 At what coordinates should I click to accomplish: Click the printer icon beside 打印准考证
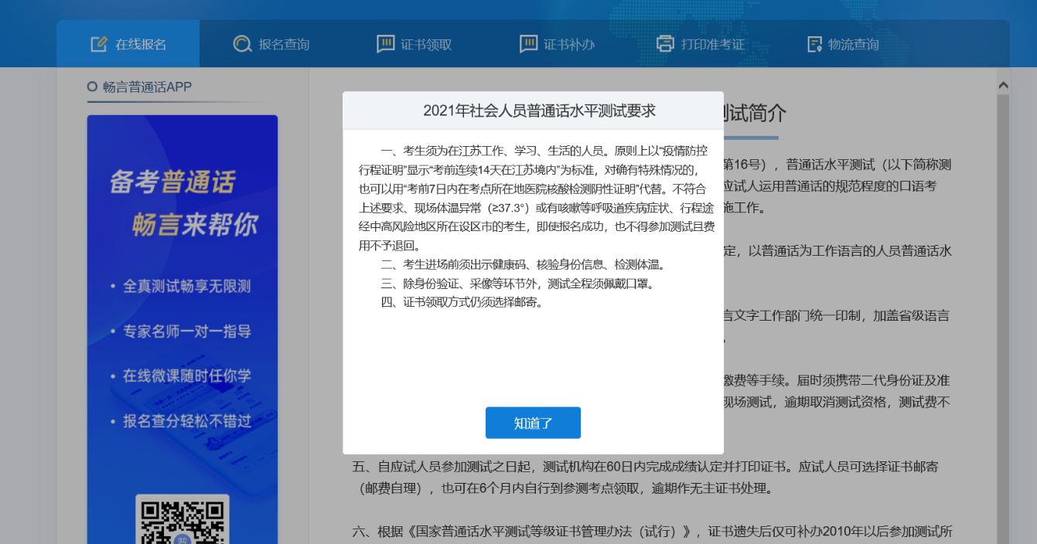665,44
